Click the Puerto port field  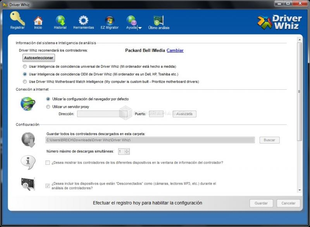click(156, 114)
